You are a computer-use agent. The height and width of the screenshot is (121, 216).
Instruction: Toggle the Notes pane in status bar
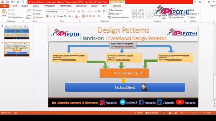(x=138, y=113)
